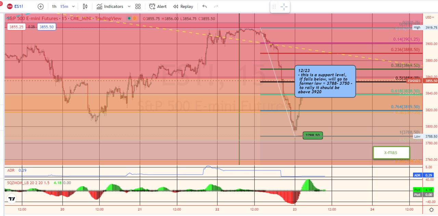Viewport: 438px width, 216px height.
Task: Redo the last chart action
Action: [x=216, y=6]
